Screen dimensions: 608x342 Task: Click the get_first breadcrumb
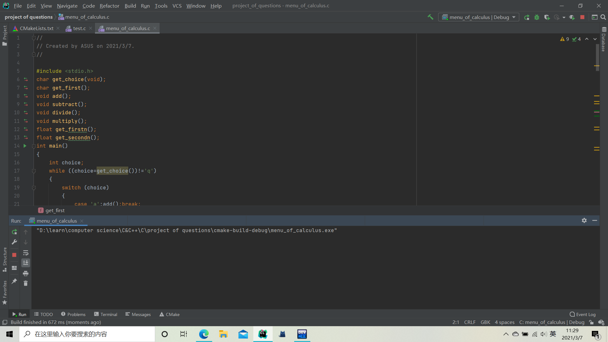pyautogui.click(x=51, y=210)
